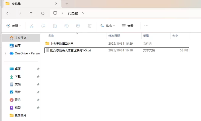
Task: Click the Share icon in toolbar
Action: pos(78,26)
